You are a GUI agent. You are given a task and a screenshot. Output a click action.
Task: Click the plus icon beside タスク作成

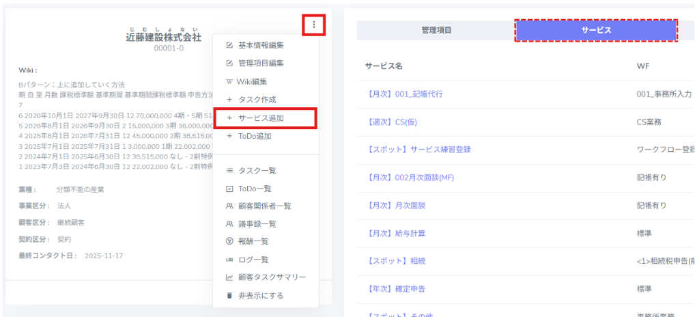(229, 100)
